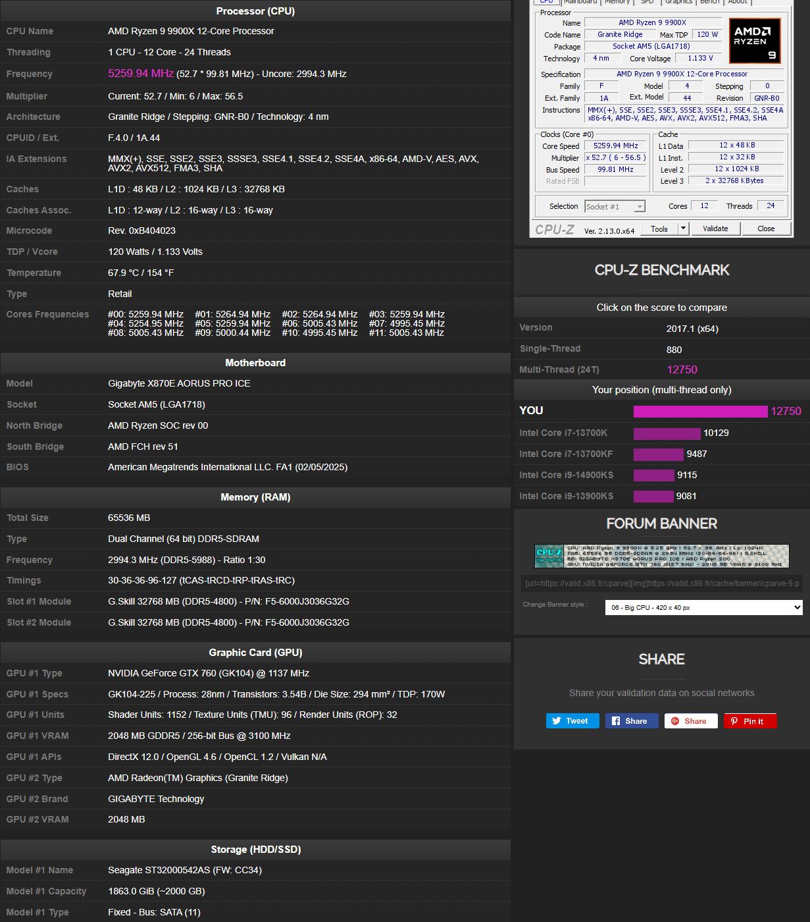810x922 pixels.
Task: Click the Validate button in CPU-Z
Action: [715, 229]
